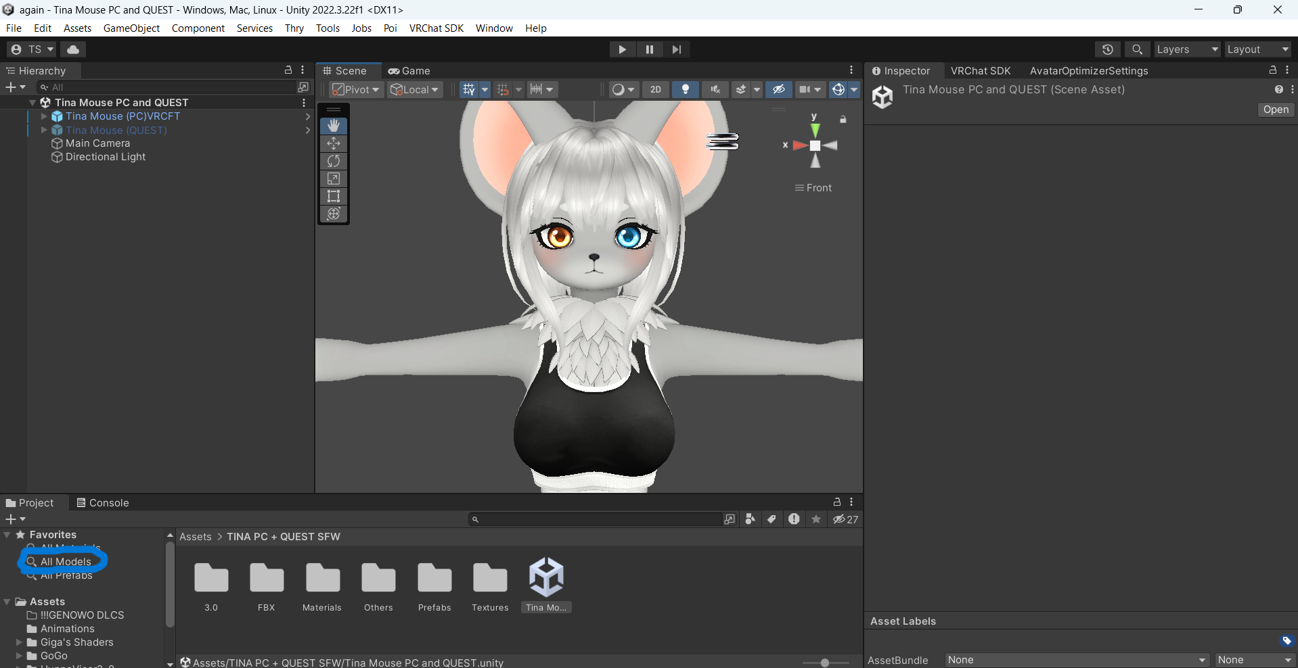Select Directional Light in Hierarchy
The width and height of the screenshot is (1298, 668).
106,157
